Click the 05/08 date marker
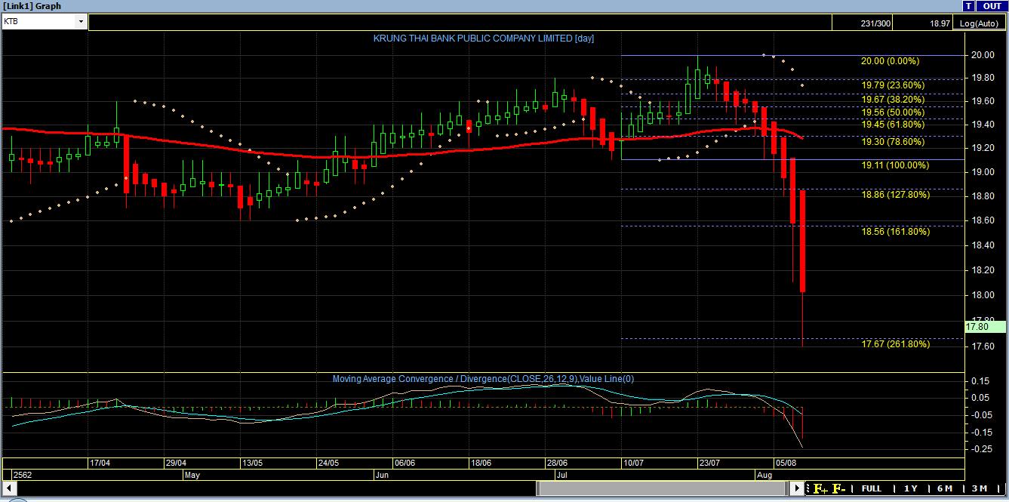1009x502 pixels. click(785, 463)
